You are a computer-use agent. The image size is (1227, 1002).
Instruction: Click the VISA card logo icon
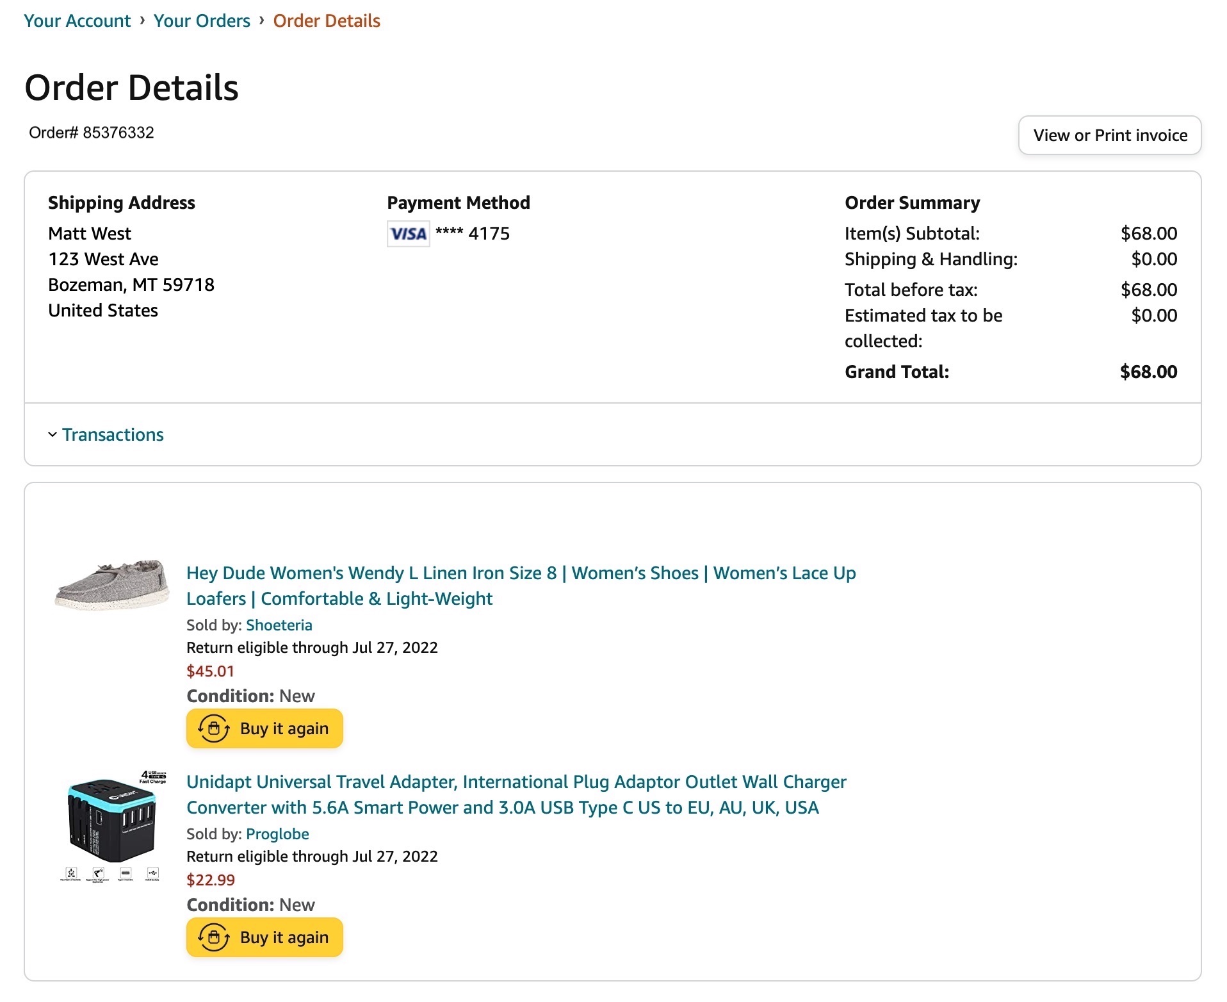pos(408,234)
